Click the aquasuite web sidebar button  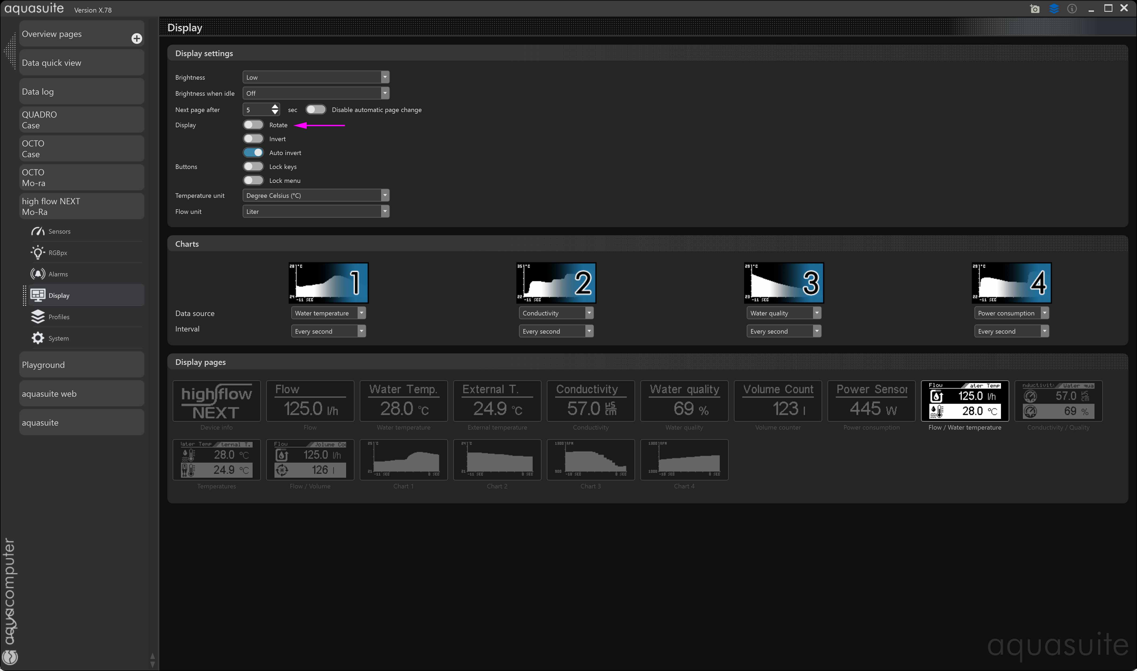point(81,394)
